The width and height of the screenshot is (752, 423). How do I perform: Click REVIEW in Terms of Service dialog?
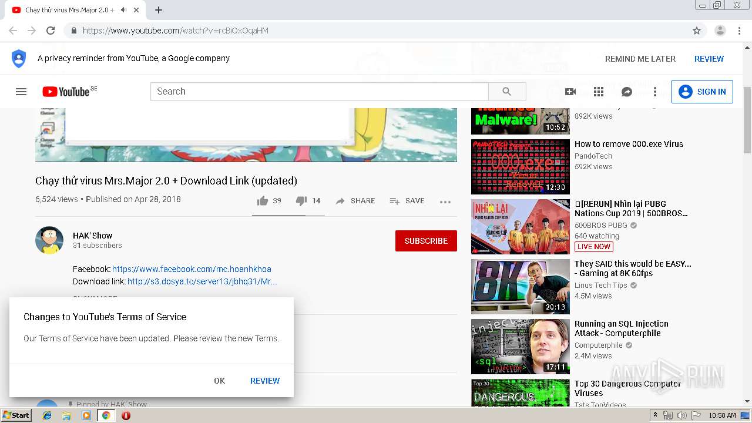tap(265, 381)
